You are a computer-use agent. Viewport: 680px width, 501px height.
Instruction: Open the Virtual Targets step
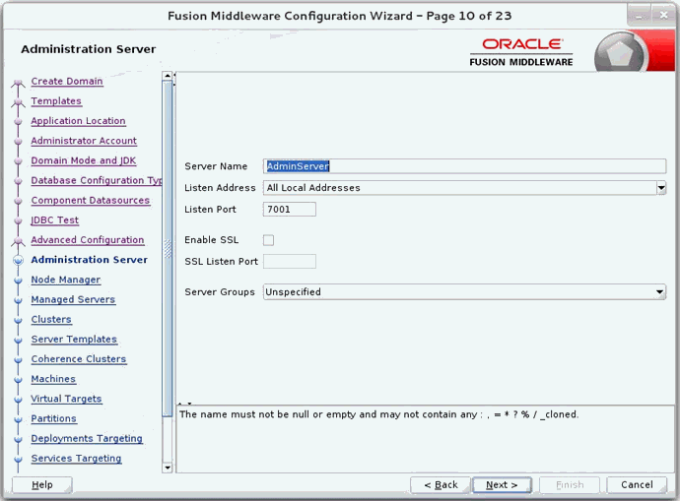[x=66, y=399]
